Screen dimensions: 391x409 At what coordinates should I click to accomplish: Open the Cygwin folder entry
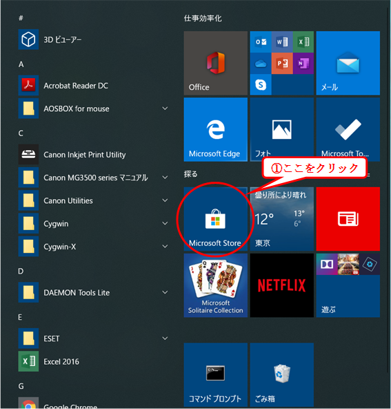(x=94, y=224)
